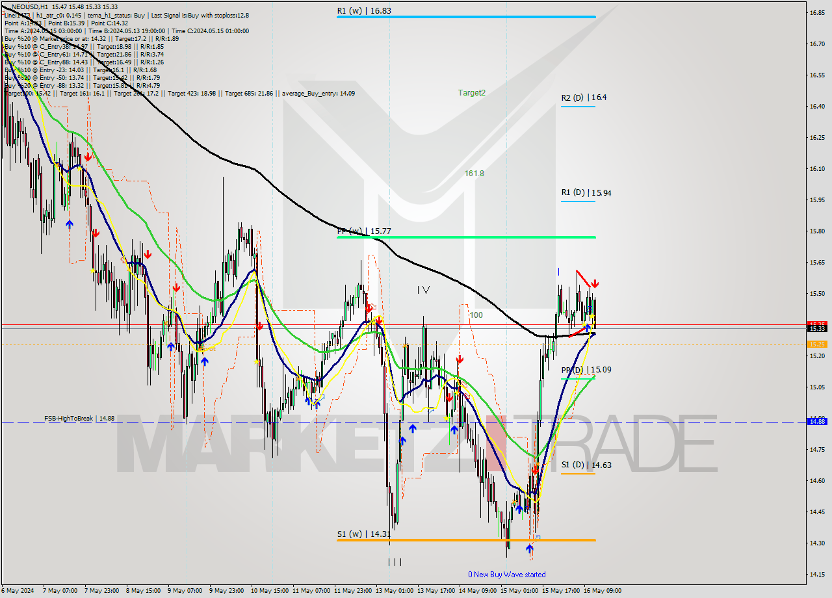The width and height of the screenshot is (832, 598).
Task: Select the blue 14.88 price tag
Action: tap(816, 422)
